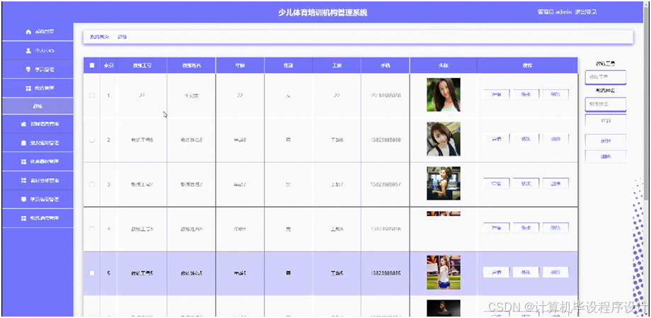The image size is (651, 318).
Task: Click the 年龄8 cell in row 2
Action: point(240,140)
